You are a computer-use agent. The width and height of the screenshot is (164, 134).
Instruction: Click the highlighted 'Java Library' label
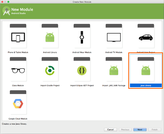[x=146, y=85]
